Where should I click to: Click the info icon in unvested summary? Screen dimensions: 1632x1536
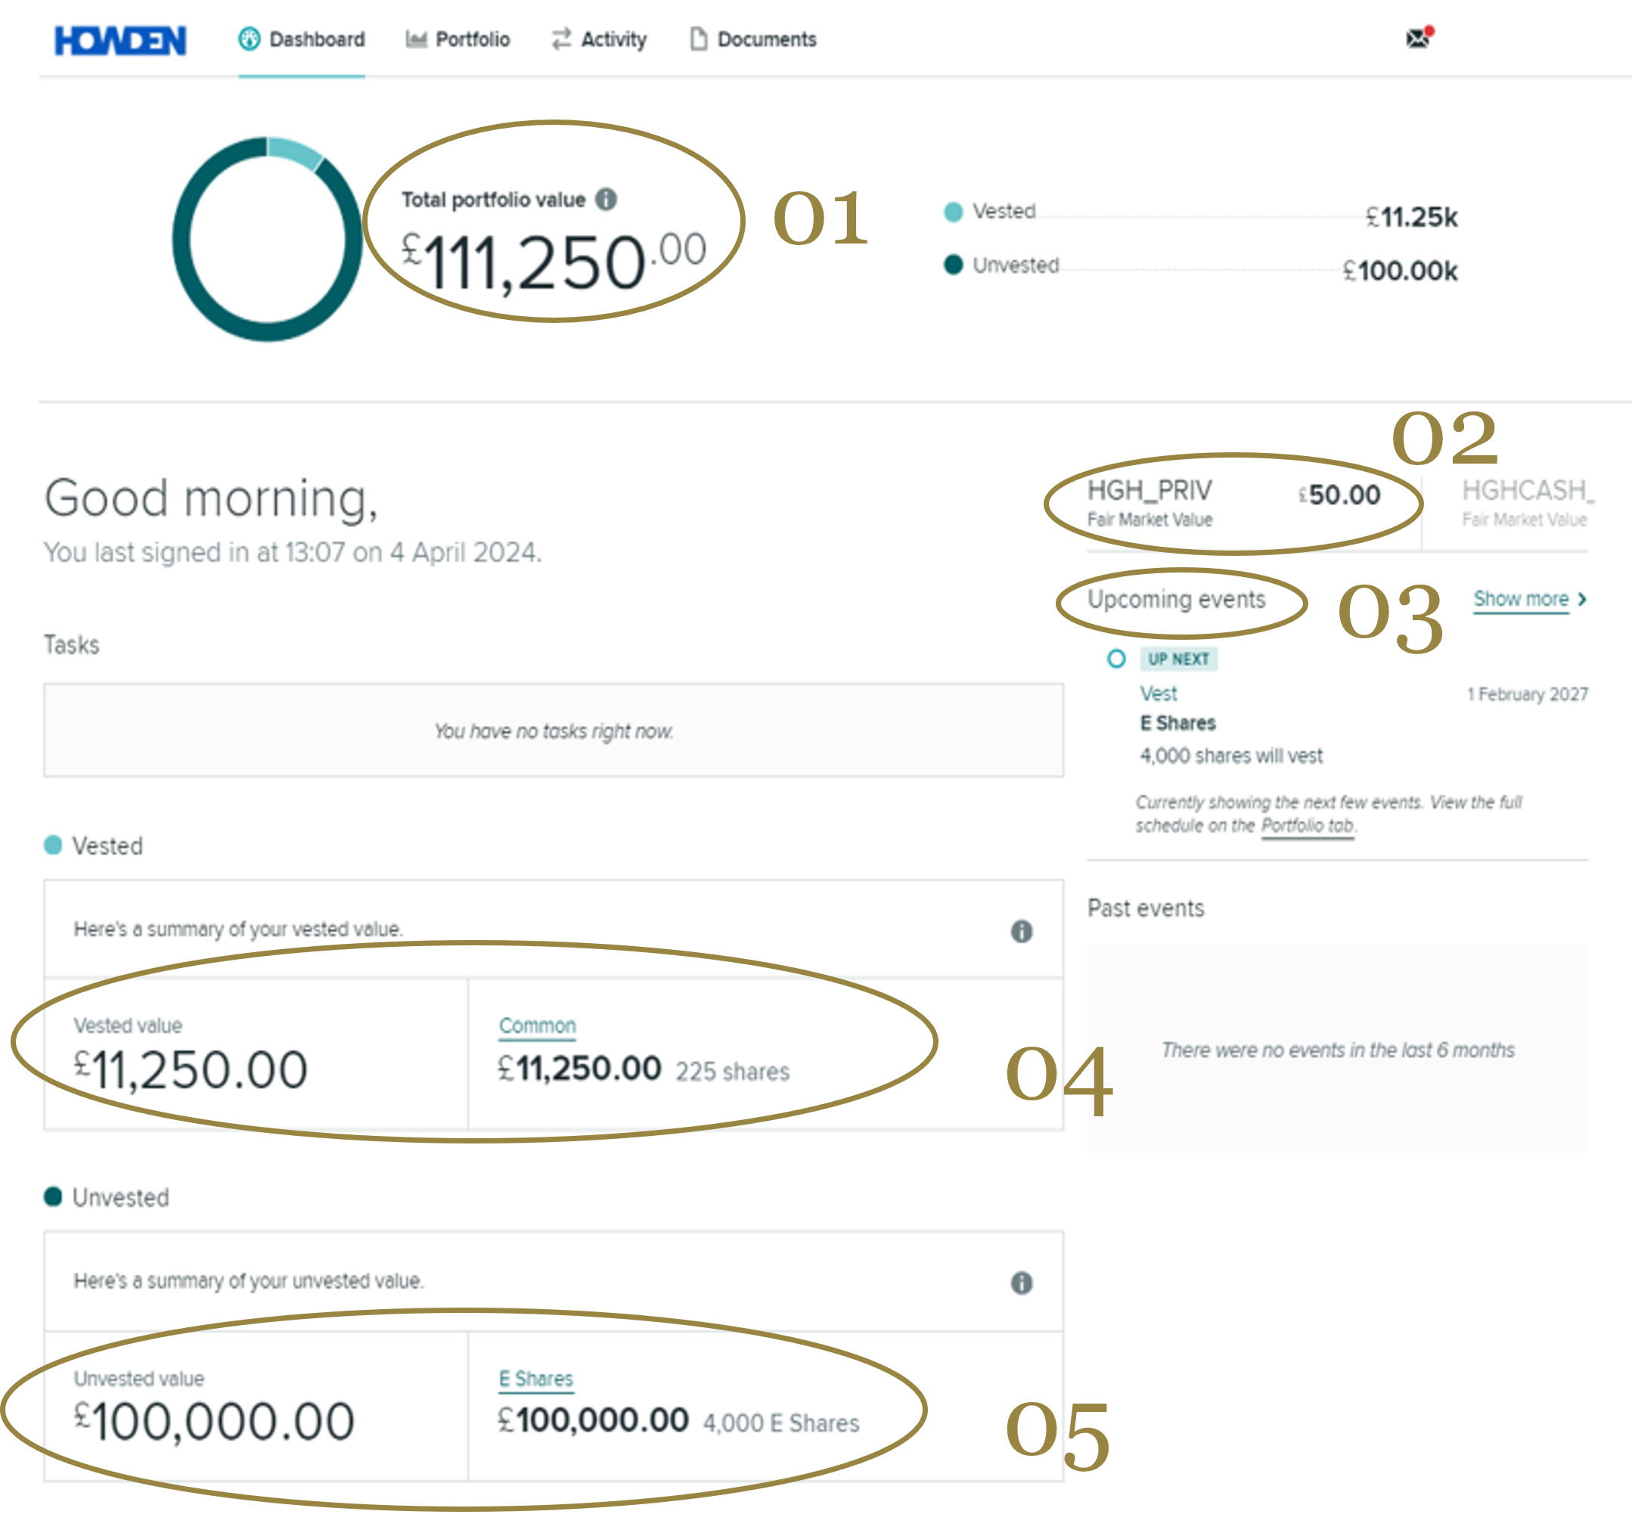coord(1020,1283)
